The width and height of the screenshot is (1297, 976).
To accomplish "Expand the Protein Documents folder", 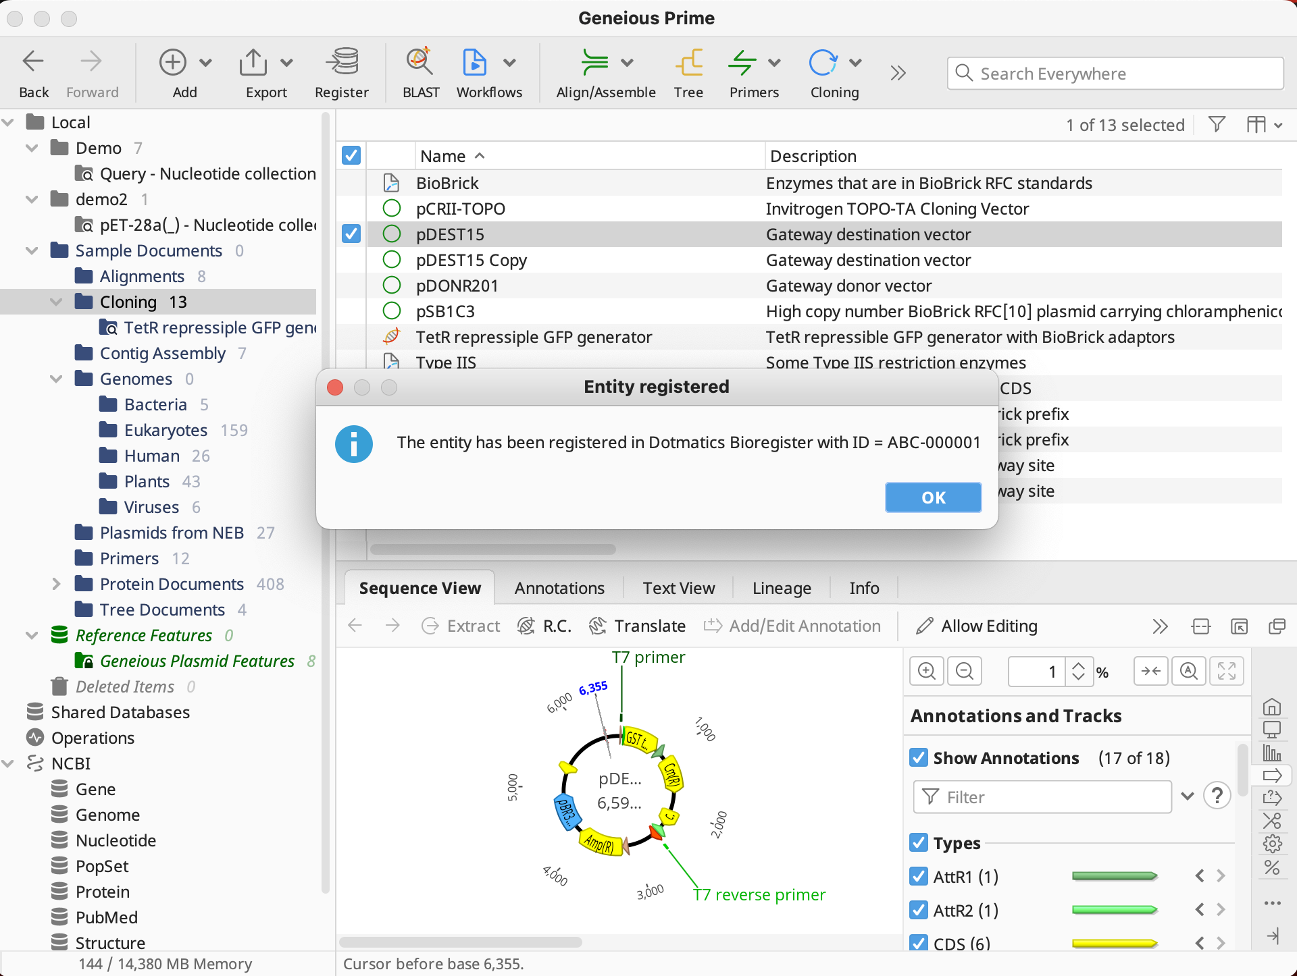I will pos(57,584).
